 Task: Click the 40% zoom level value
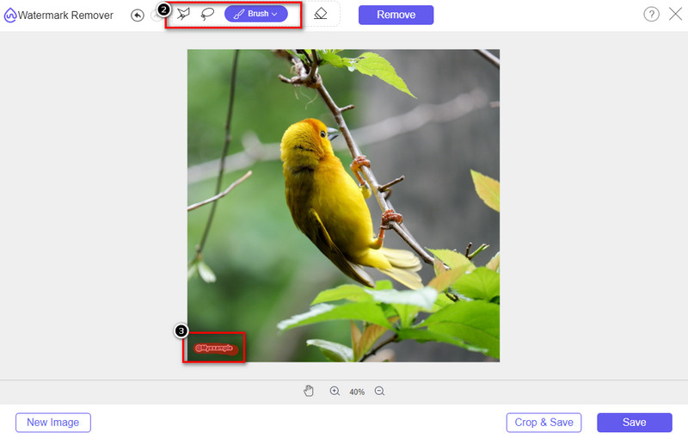[357, 393]
